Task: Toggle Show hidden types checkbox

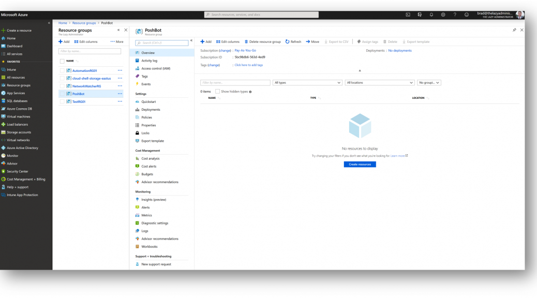Action: coord(217,92)
